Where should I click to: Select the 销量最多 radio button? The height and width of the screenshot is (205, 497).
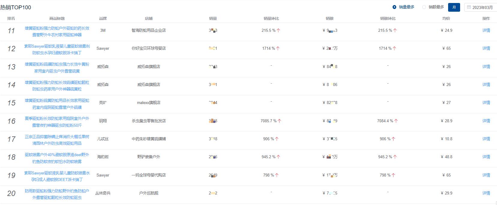394,7
